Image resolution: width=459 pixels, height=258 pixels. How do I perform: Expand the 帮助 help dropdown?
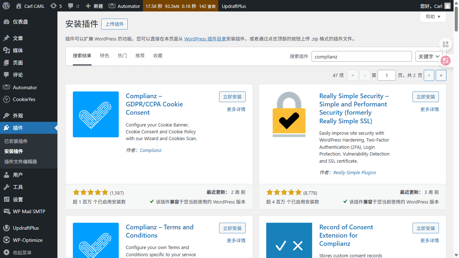(x=433, y=16)
